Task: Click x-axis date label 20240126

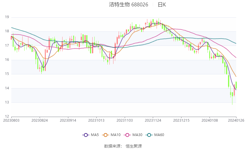Action: (236, 120)
